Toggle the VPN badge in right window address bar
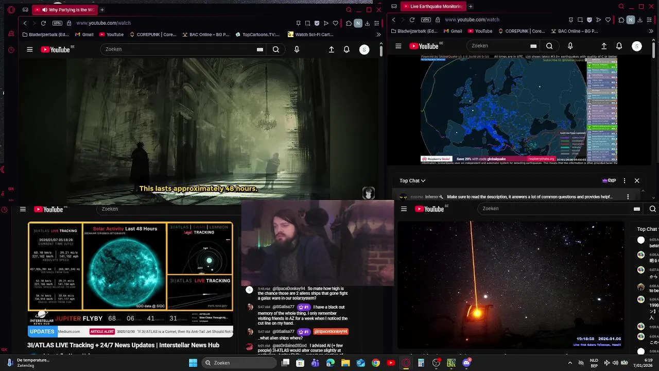Image resolution: width=659 pixels, height=371 pixels. coord(426,20)
